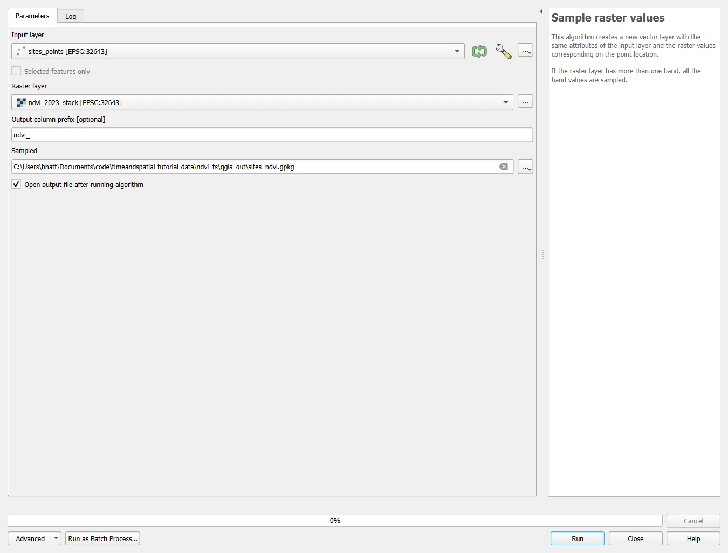The width and height of the screenshot is (728, 553).
Task: Click the splitter handle beside help panel
Action: coord(542,253)
